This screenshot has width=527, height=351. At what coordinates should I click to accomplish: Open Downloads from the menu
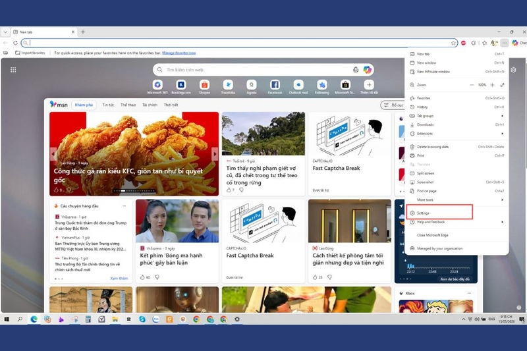(x=457, y=124)
